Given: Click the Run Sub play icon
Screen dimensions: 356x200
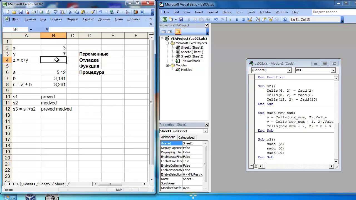Looking at the screenshot, I should pos(230,19).
